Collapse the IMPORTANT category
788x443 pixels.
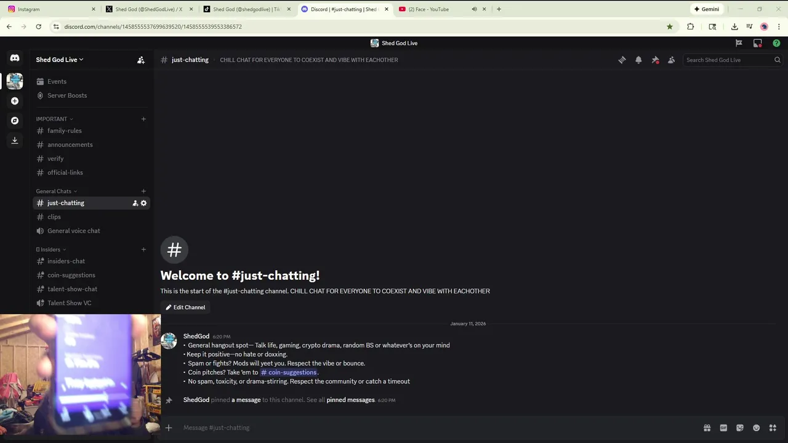(54, 119)
